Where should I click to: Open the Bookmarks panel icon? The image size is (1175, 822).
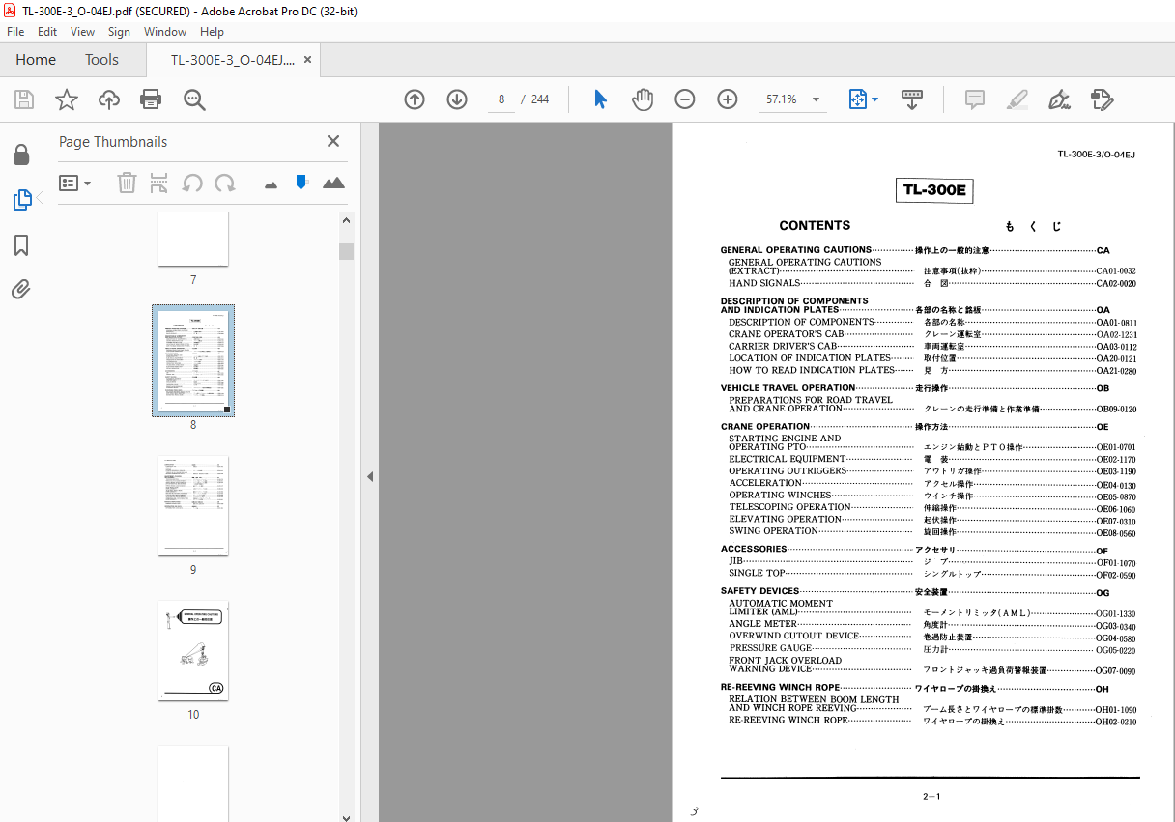tap(21, 245)
